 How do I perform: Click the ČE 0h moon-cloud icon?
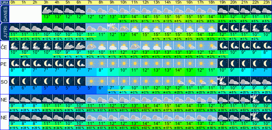[x=14, y=46]
